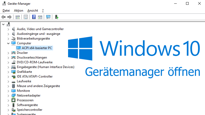This screenshot has height=115, width=205.
Task: Select the Netzwerkadapter tree label
Action: coord(29,95)
